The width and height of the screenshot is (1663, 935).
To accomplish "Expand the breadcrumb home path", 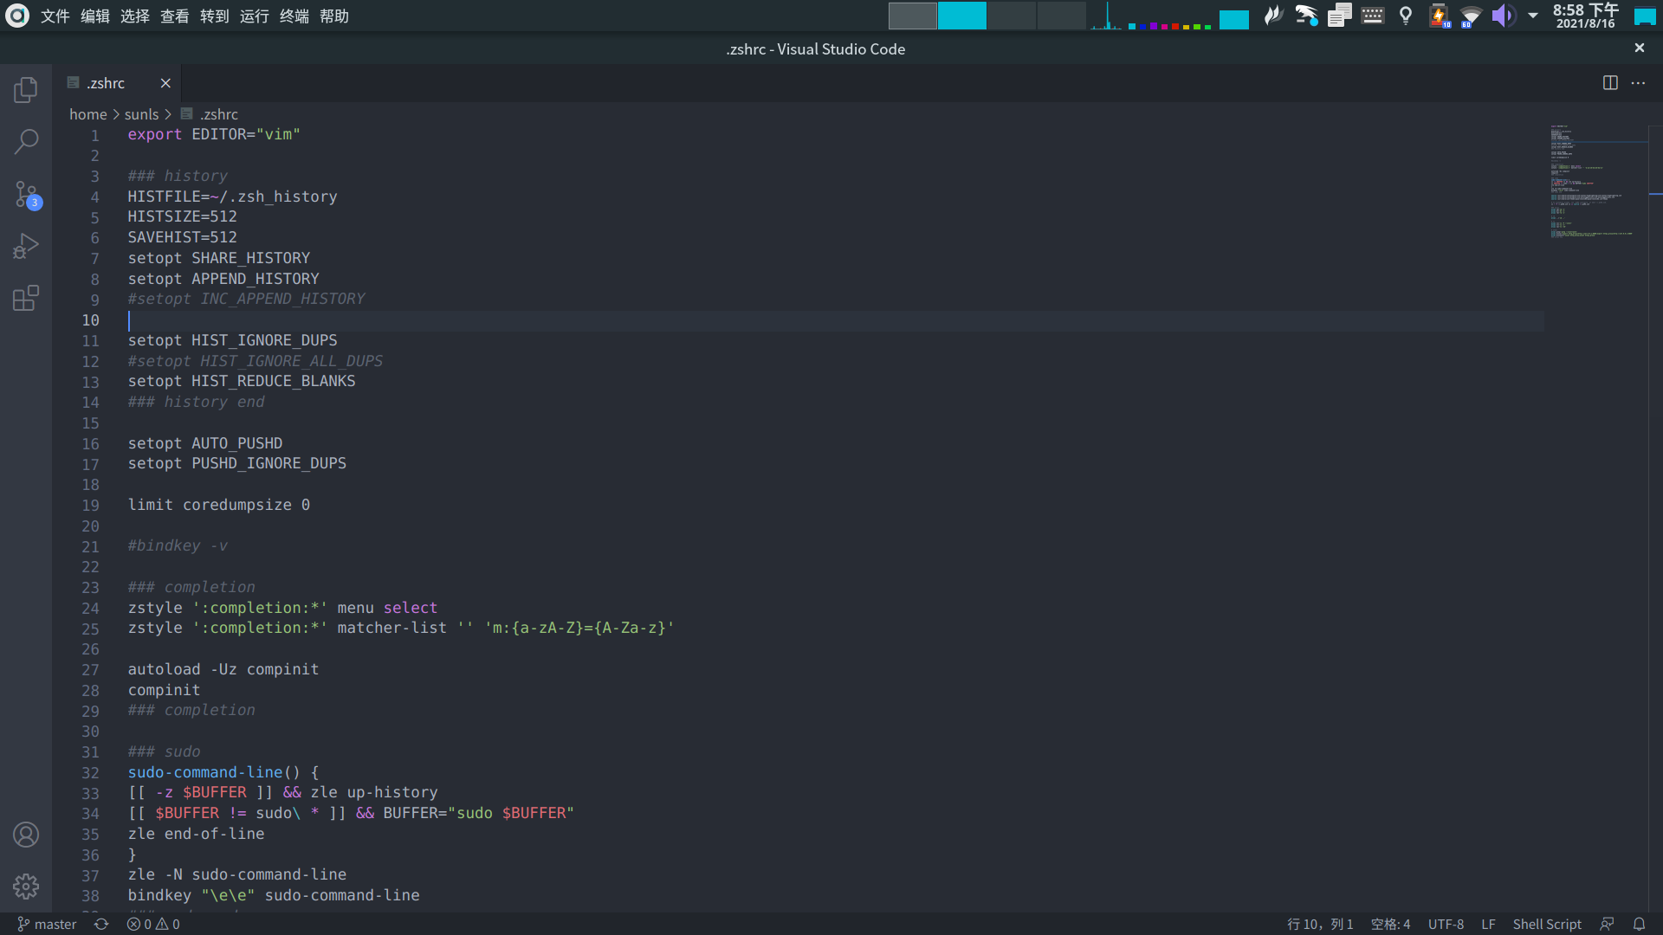I will [x=87, y=113].
